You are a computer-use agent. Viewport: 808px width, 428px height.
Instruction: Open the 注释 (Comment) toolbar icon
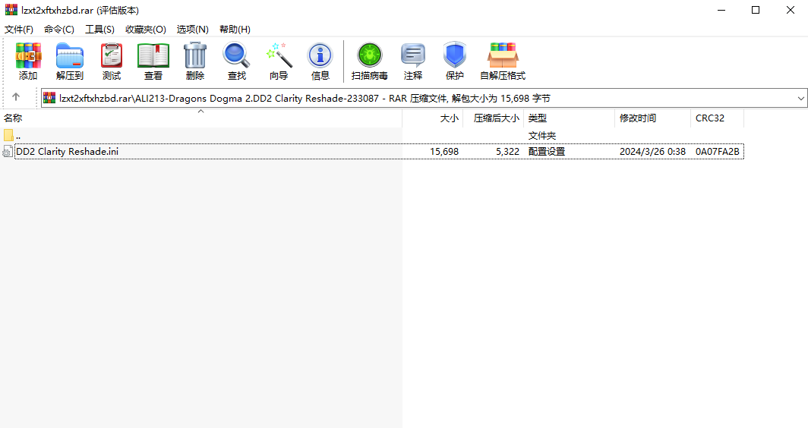[413, 61]
